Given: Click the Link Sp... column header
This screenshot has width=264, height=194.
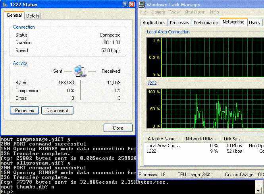Looking at the screenshot, I should tap(233, 139).
